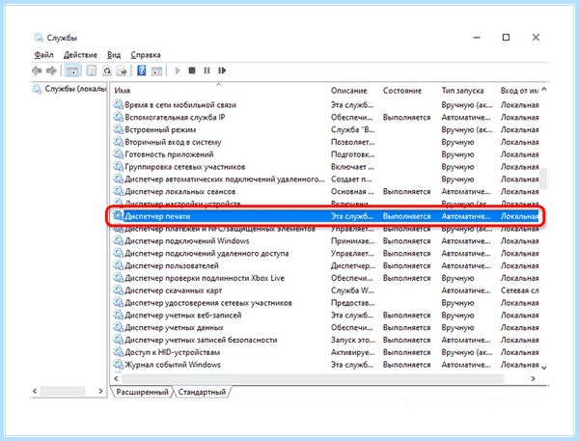Select Диспетчер подключений Windows service
Image resolution: width=579 pixels, height=441 pixels.
point(326,241)
